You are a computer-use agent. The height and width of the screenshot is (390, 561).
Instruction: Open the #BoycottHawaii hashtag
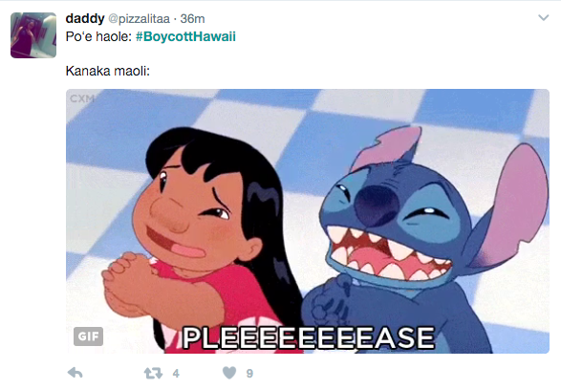coord(185,36)
